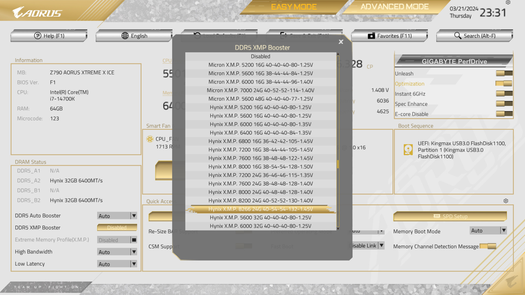525x295 pixels.
Task: Choose Micron X.M.P. 6000 16G profile
Action: point(261,82)
